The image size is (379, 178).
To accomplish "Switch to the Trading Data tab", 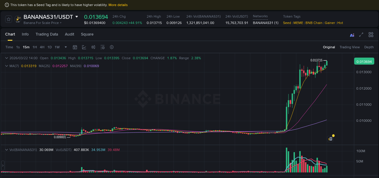I will tap(47, 34).
